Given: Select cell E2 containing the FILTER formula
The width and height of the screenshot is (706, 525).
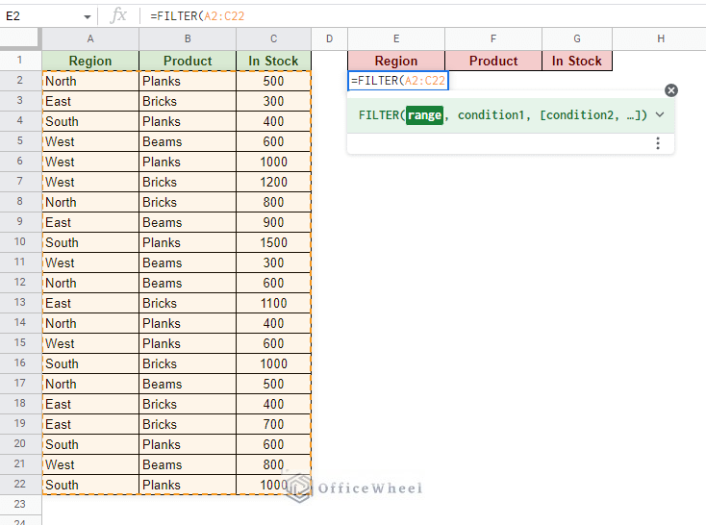Looking at the screenshot, I should point(398,81).
